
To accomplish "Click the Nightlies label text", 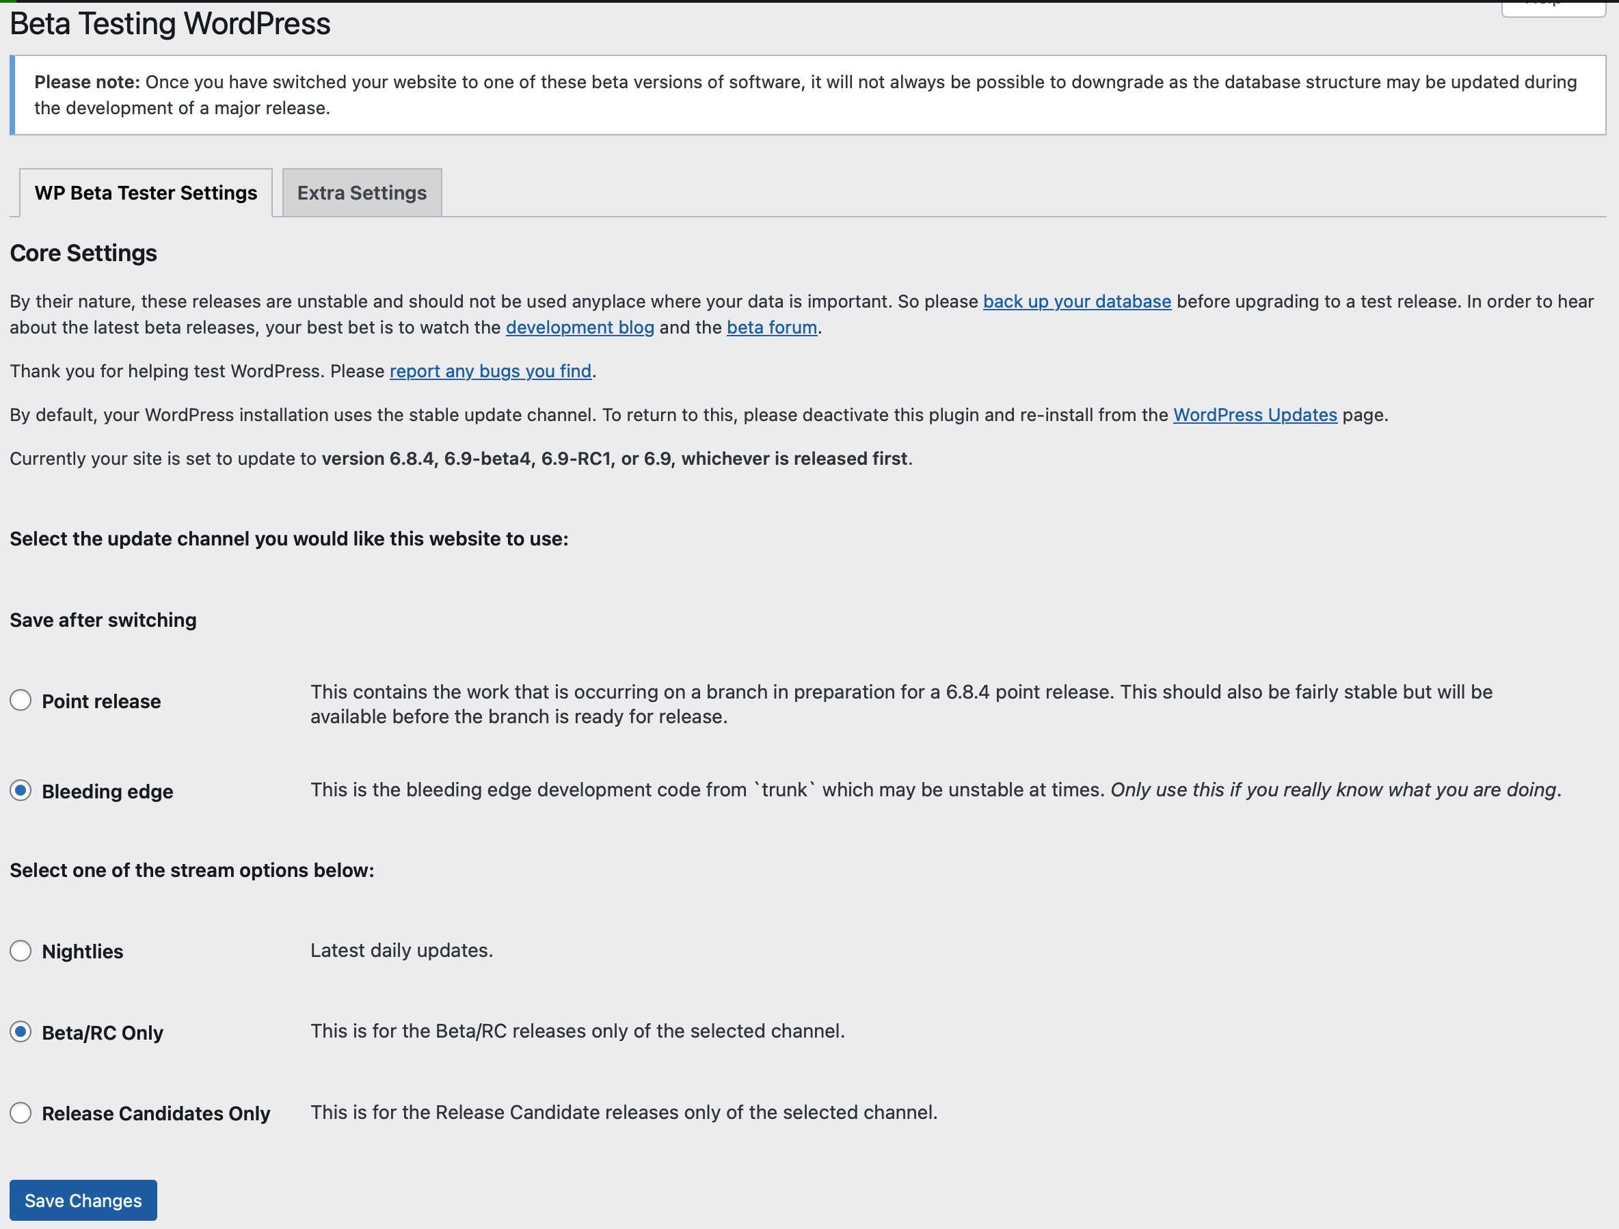I will pos(82,951).
